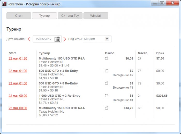This screenshot has height=134, width=181.
Task: Click the fee breakdown $1,46 + $0,08 + $1,46
Action: (54, 65)
